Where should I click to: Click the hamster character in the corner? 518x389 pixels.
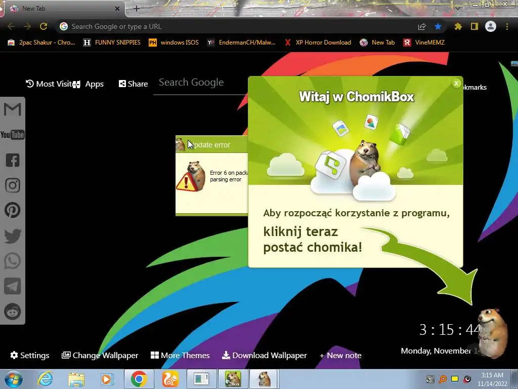click(x=492, y=333)
